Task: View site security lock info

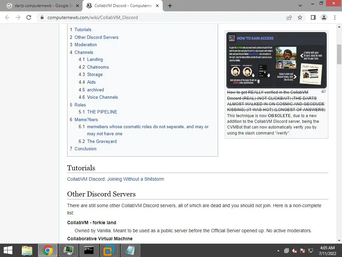Action: click(x=42, y=17)
